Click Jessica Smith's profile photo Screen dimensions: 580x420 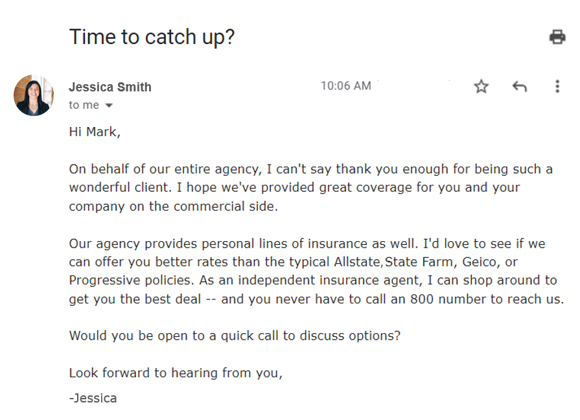click(33, 95)
